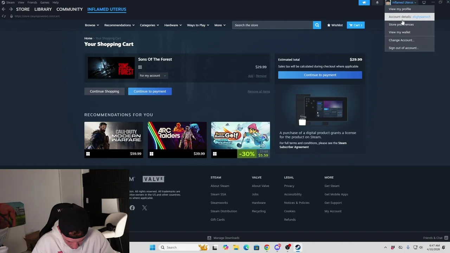
Task: Click Remove all items link
Action: [259, 91]
